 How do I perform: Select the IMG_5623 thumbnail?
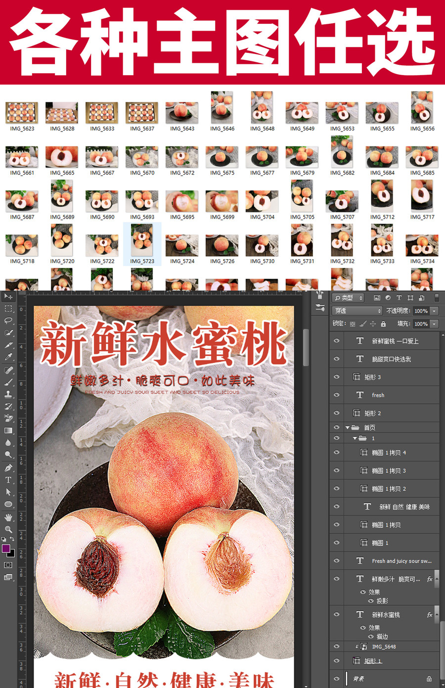point(22,116)
